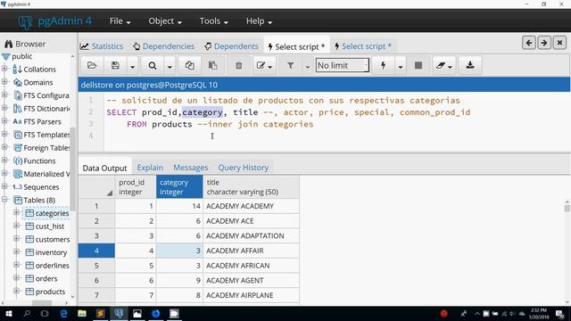571x321 pixels.
Task: Click the Open File toolbar icon
Action: point(92,65)
